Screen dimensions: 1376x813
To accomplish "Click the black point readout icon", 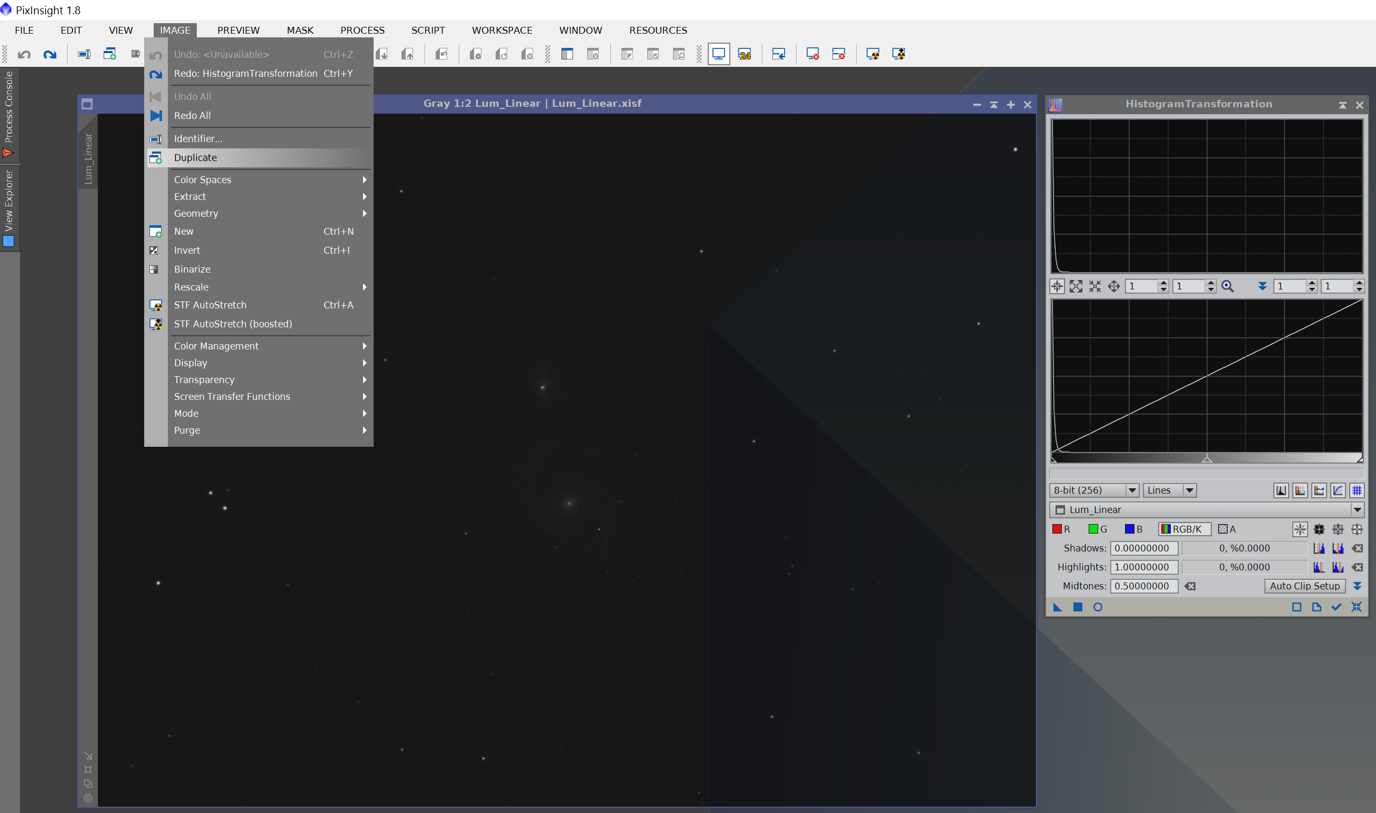I will (x=1319, y=529).
